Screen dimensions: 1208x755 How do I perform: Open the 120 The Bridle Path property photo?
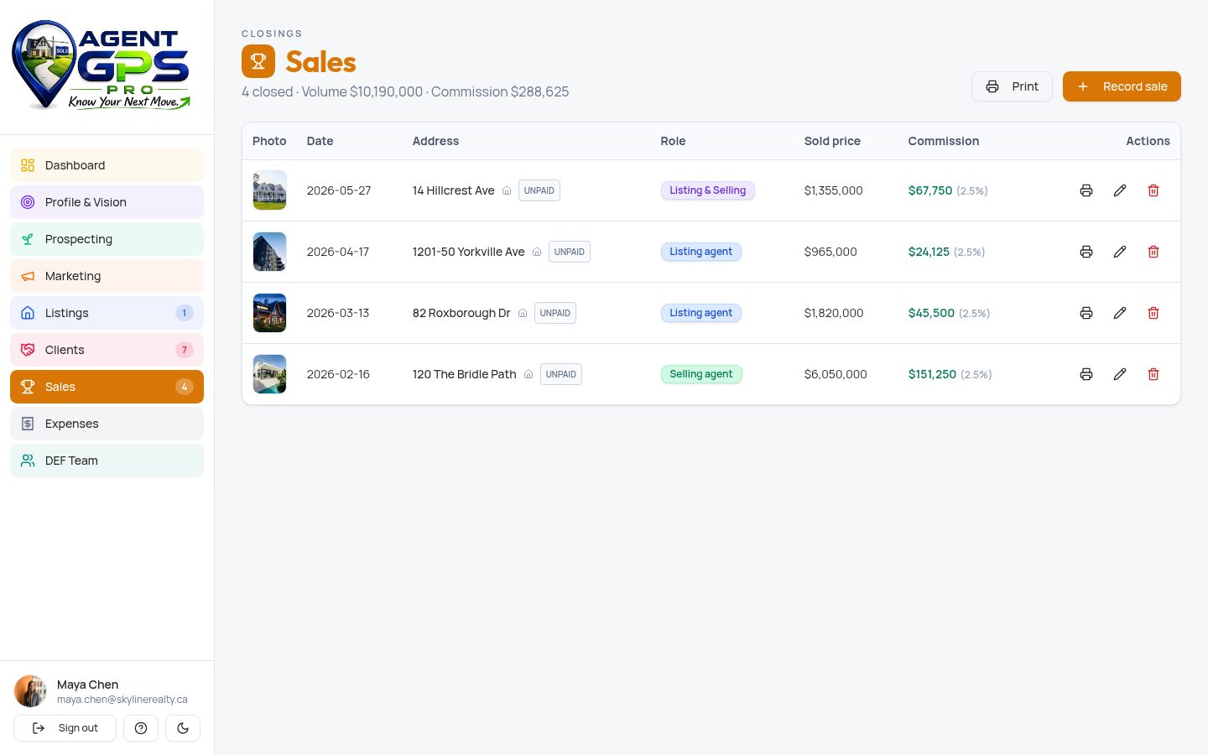(x=270, y=374)
